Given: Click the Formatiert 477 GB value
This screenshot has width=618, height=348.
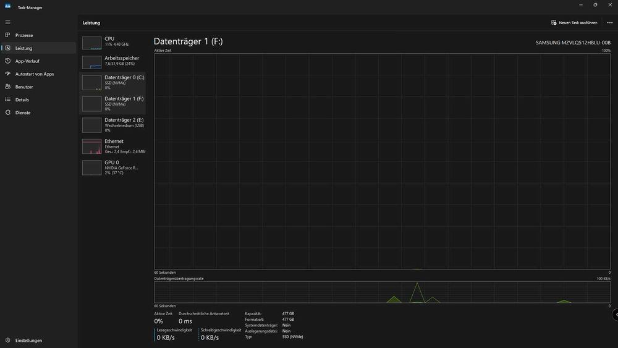Looking at the screenshot, I should pyautogui.click(x=288, y=320).
